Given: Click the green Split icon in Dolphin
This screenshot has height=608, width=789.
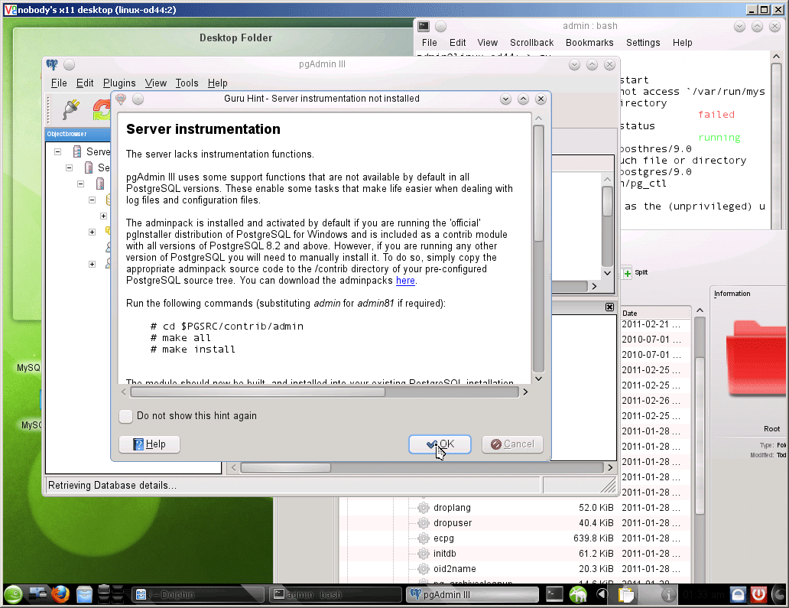Looking at the screenshot, I should [x=628, y=273].
